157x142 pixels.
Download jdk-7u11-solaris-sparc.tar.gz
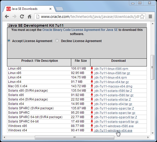coord(115,113)
